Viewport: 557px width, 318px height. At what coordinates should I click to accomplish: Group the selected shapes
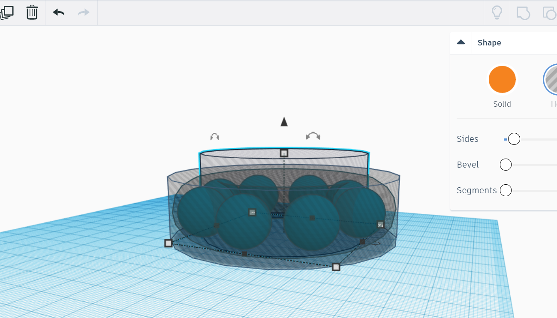523,12
